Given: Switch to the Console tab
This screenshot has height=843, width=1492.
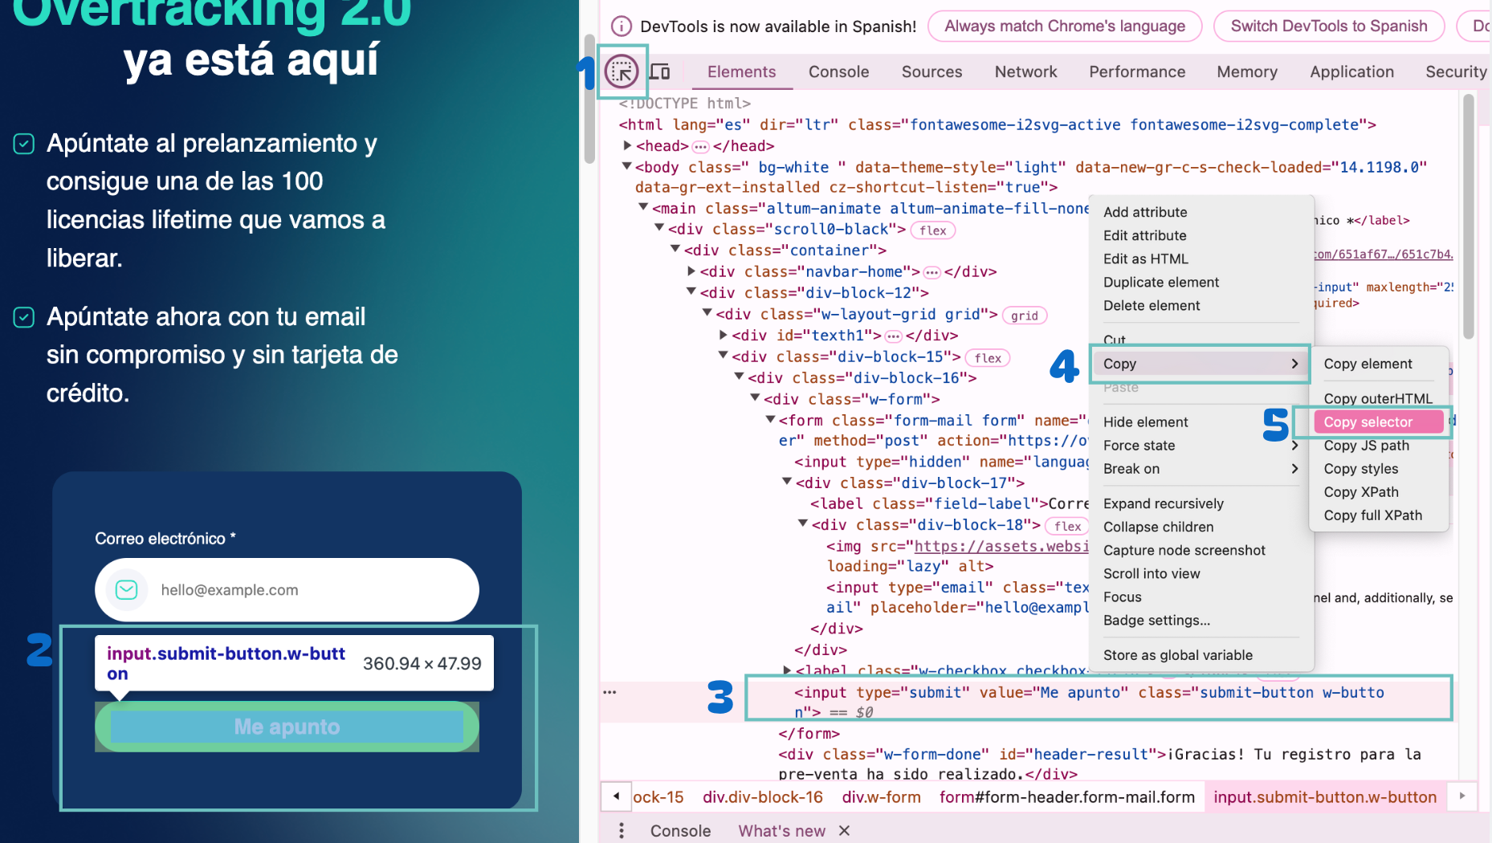Looking at the screenshot, I should pos(838,71).
